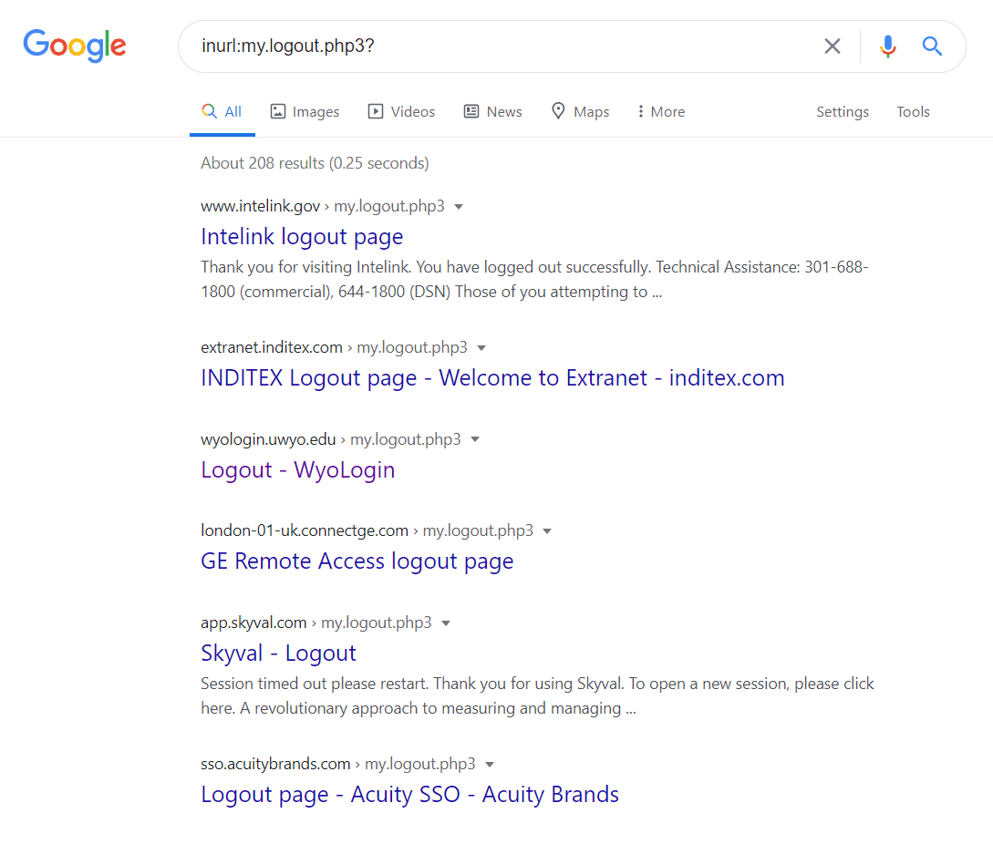Click the Acuity Brands SSO logout result
The image size is (993, 844).
(409, 794)
